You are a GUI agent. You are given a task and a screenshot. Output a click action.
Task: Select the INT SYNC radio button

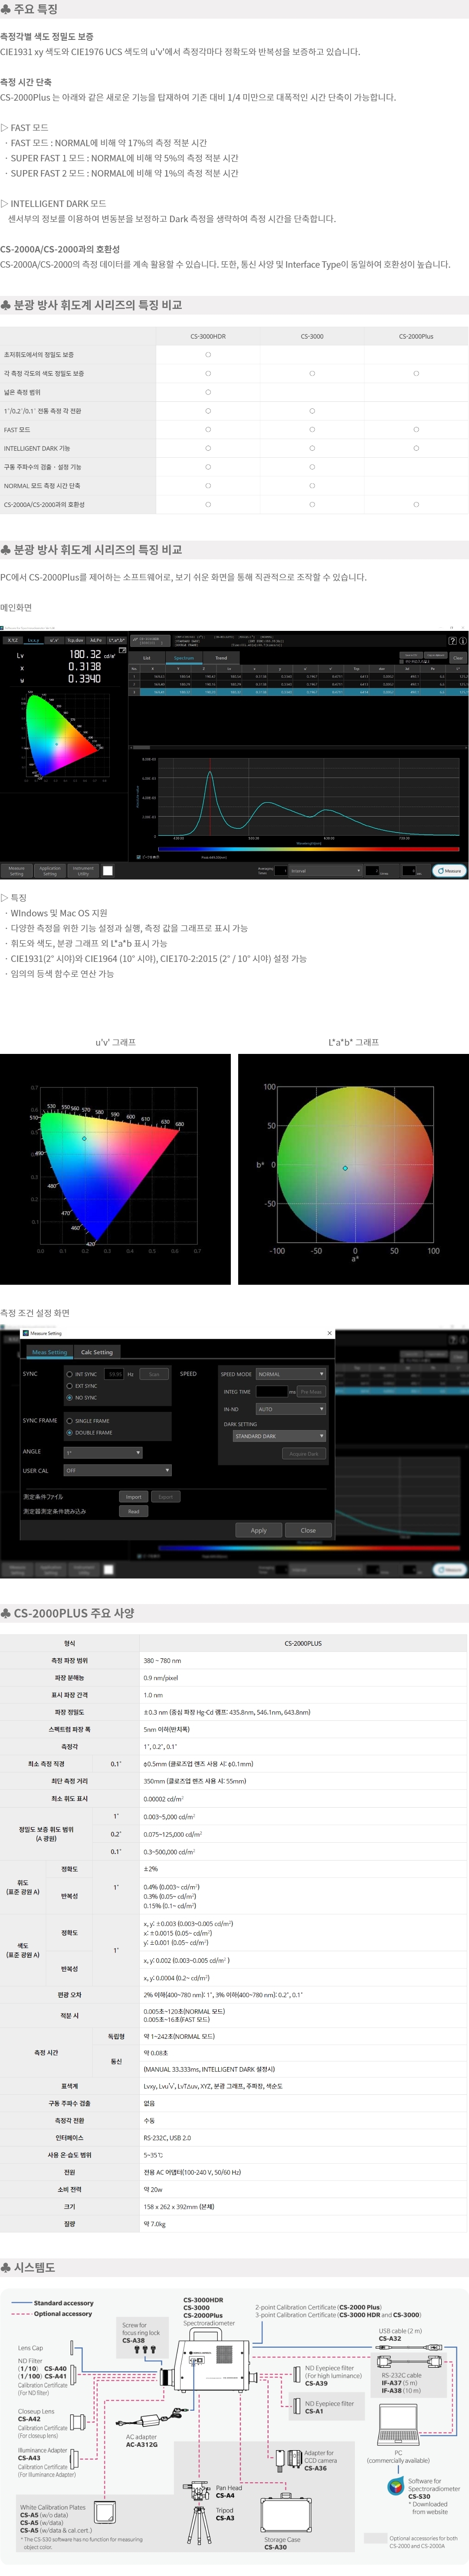point(70,1374)
